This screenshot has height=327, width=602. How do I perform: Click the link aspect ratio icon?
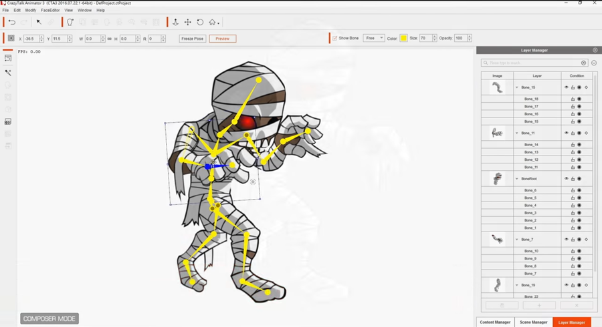[110, 39]
